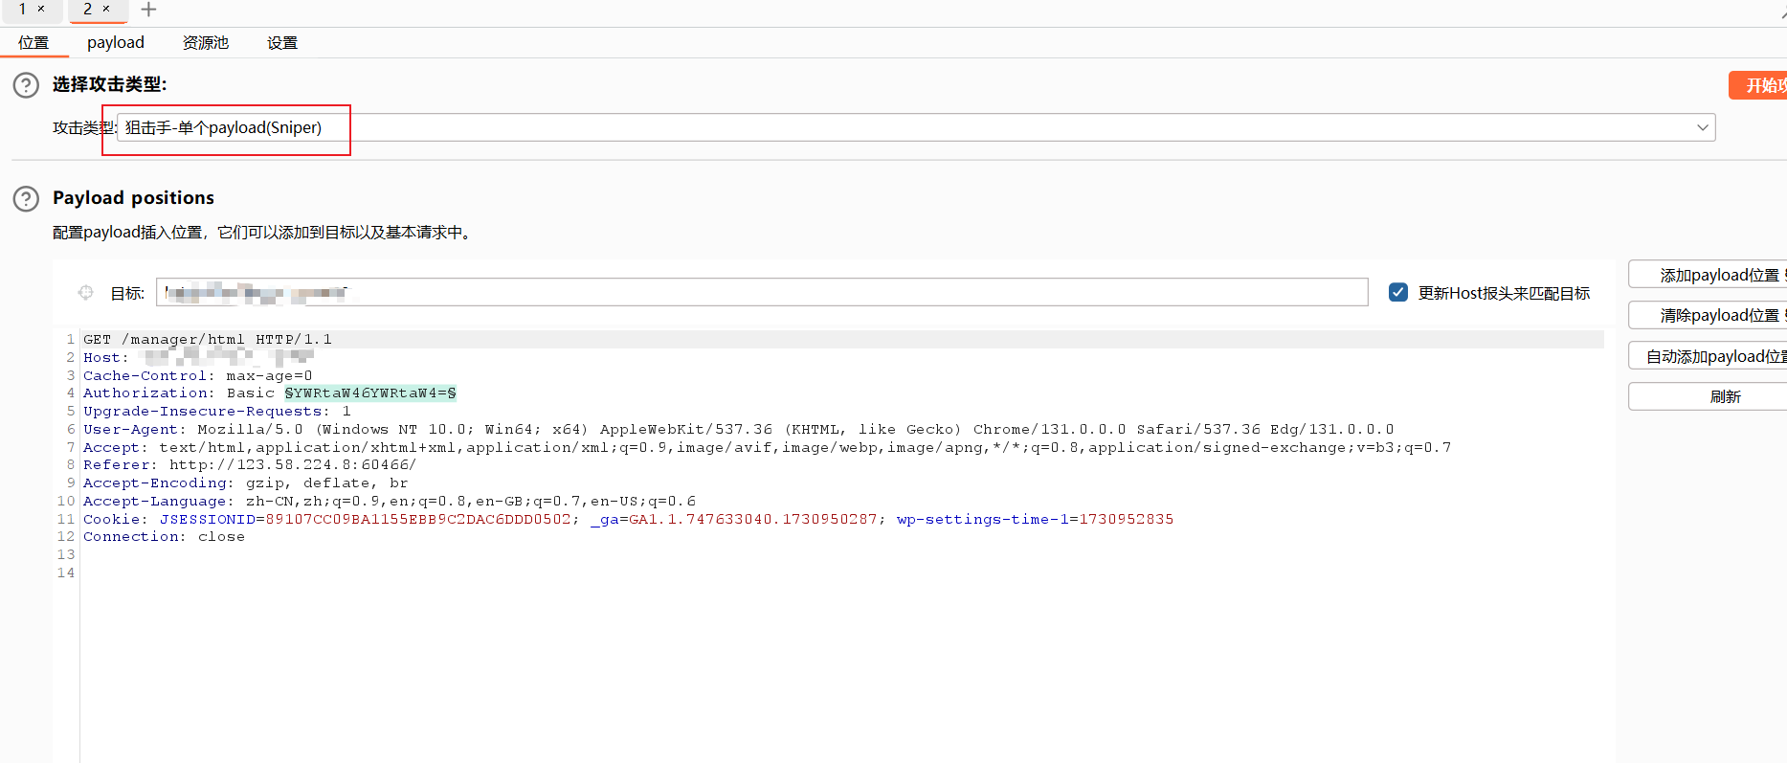Add a new attack tab
This screenshot has height=763, width=1787.
click(148, 10)
